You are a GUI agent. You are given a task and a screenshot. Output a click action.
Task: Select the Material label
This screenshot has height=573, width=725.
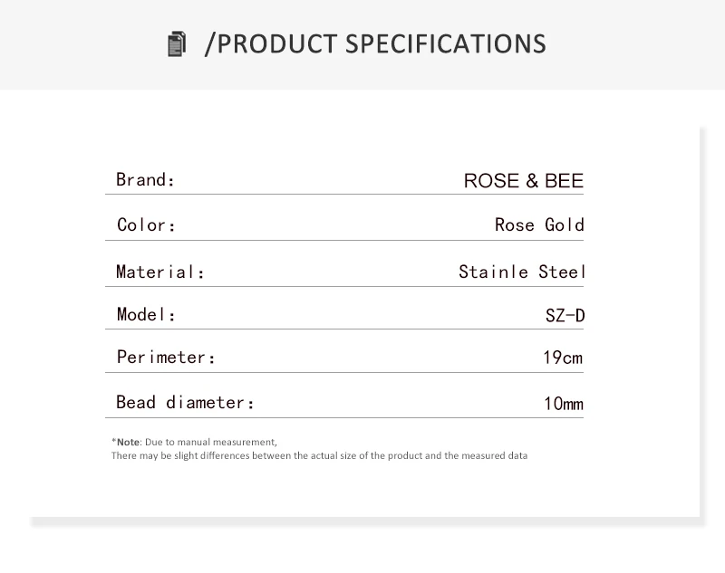click(x=160, y=272)
